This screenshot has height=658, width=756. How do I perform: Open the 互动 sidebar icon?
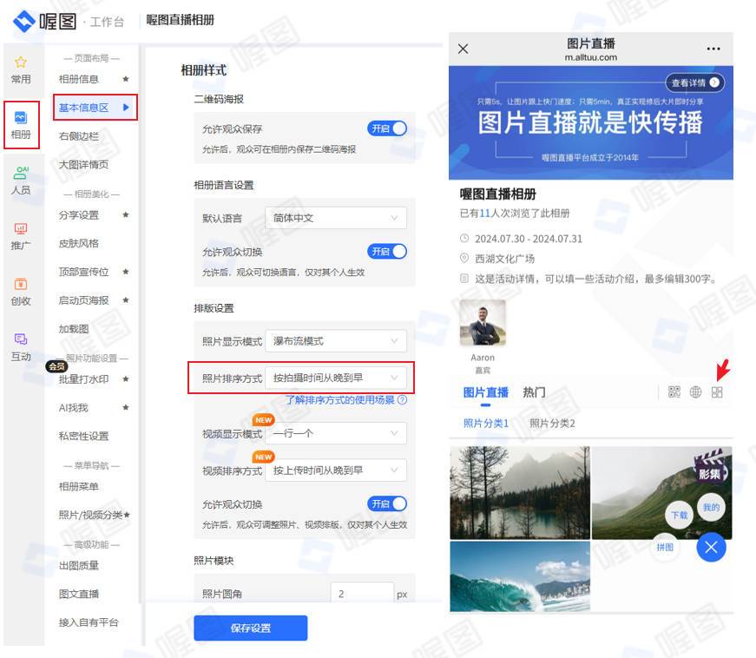(x=21, y=339)
